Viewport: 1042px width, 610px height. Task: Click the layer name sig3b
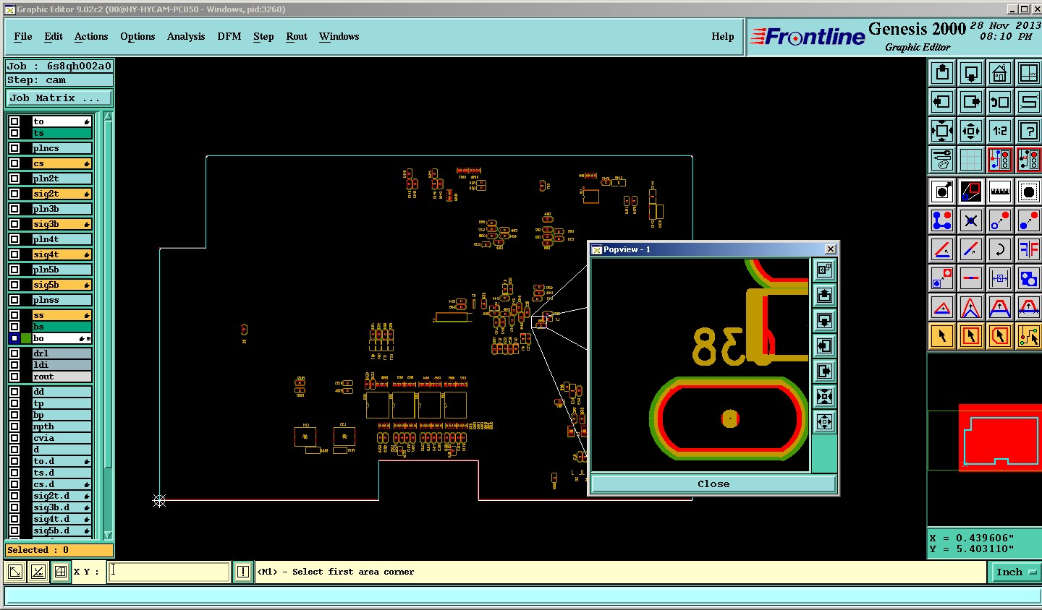pyautogui.click(x=62, y=224)
